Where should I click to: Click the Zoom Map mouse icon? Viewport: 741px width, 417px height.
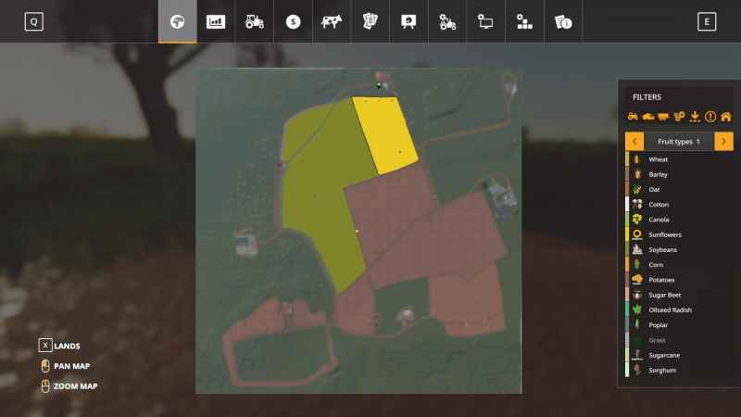[44, 386]
